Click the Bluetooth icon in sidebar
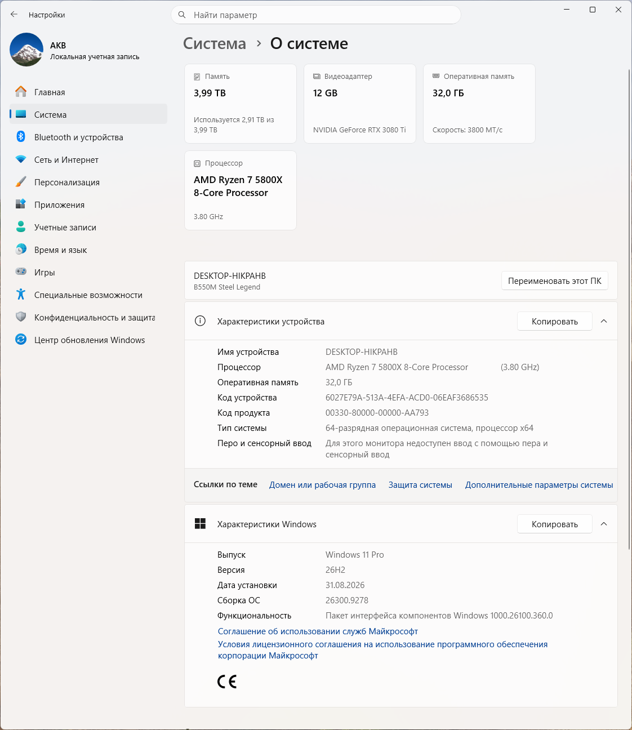The height and width of the screenshot is (730, 632). pos(21,137)
